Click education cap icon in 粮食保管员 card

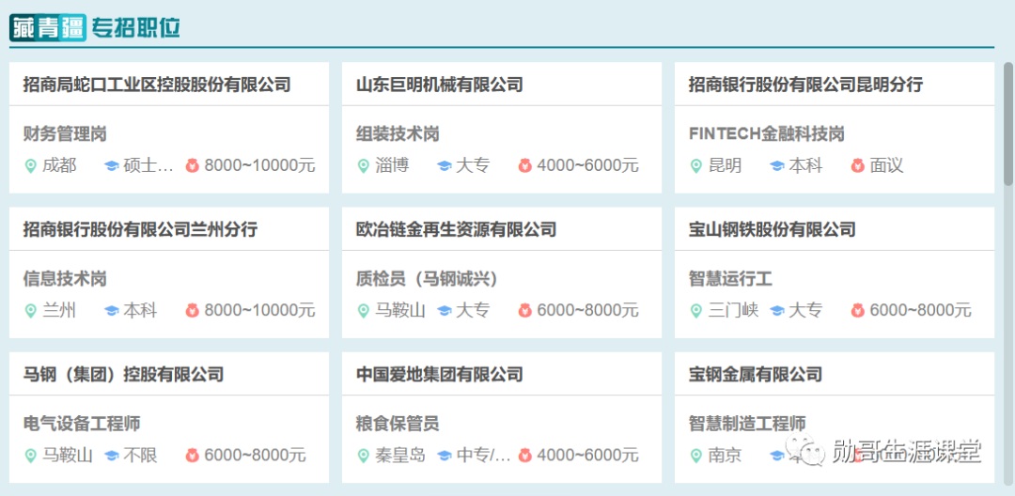click(444, 456)
